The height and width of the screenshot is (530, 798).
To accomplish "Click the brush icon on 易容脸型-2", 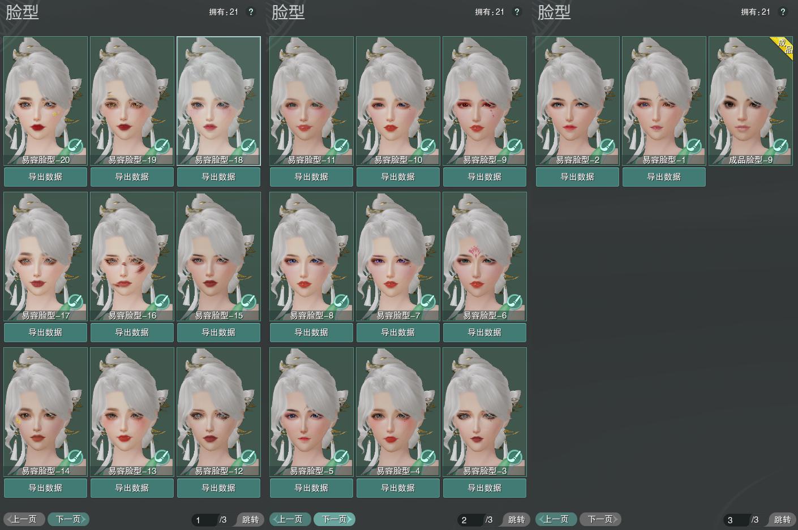I will 607,146.
